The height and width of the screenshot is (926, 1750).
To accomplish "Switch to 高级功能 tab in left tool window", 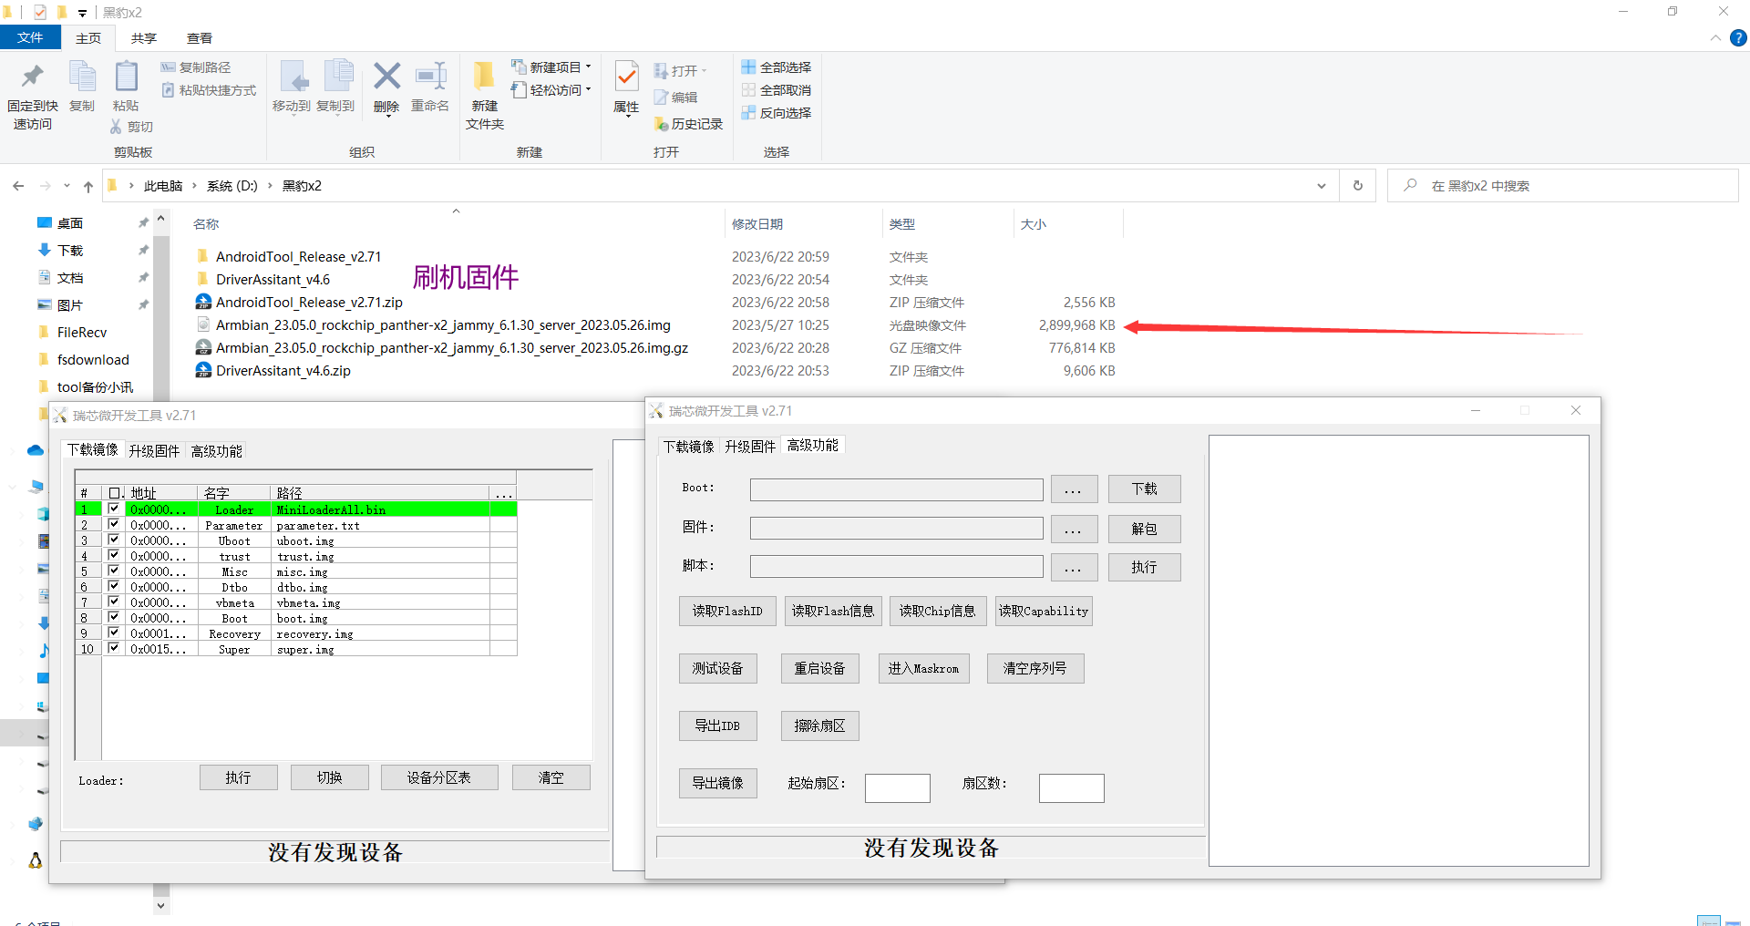I will pos(216,451).
